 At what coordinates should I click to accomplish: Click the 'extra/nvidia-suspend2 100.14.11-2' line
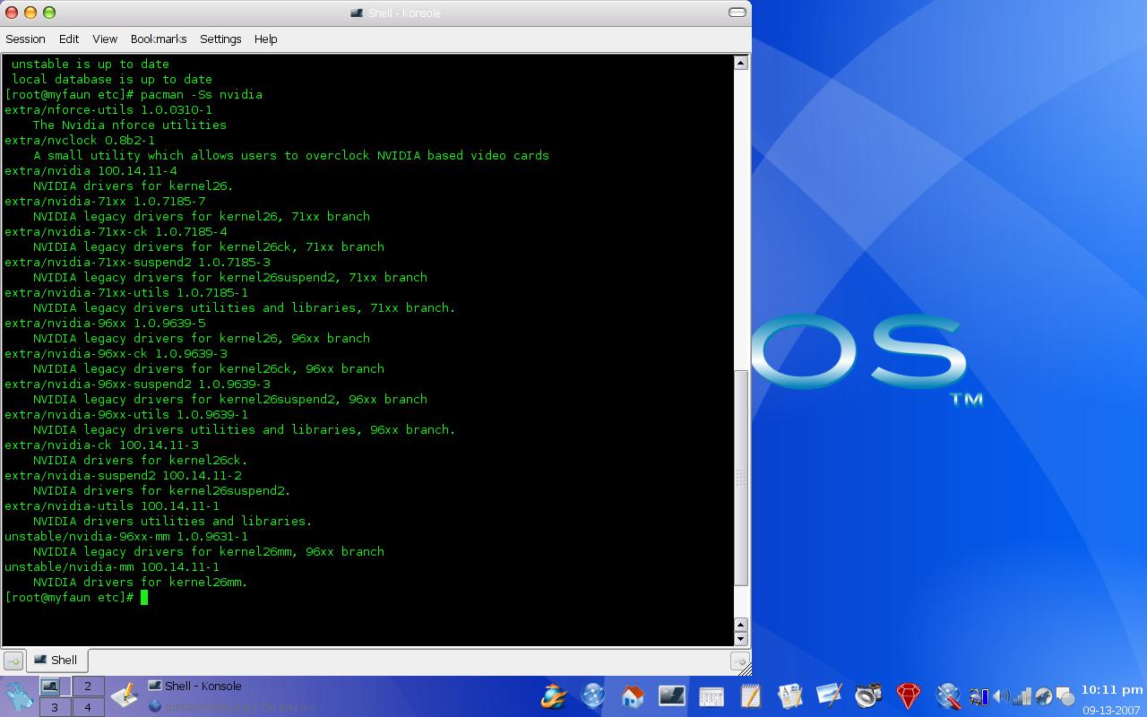point(123,475)
